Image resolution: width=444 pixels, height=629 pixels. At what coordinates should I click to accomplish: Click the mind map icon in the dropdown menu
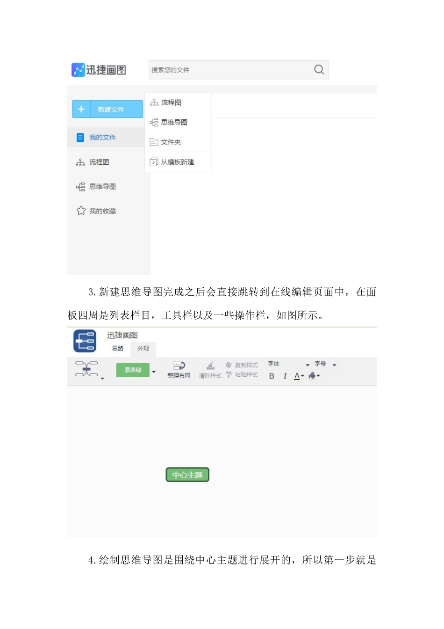154,122
